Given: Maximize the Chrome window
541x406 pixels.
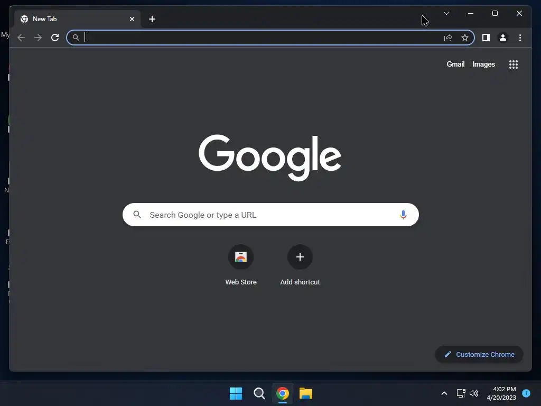Looking at the screenshot, I should pos(495,13).
